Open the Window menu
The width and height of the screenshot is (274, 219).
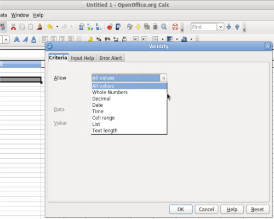pyautogui.click(x=20, y=15)
